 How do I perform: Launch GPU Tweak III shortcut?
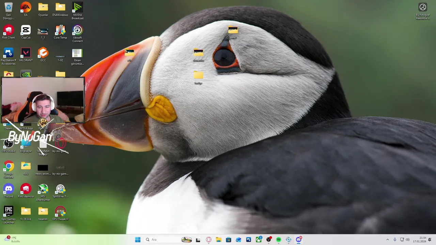pos(60,214)
